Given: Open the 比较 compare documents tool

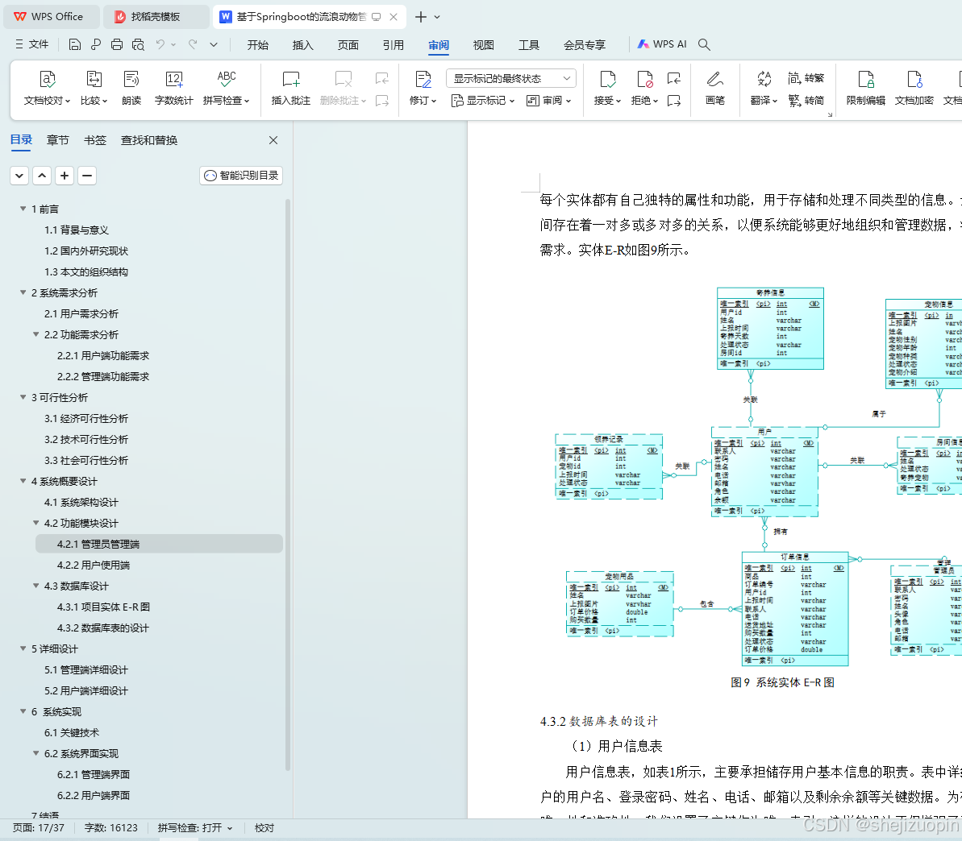Looking at the screenshot, I should pyautogui.click(x=94, y=88).
